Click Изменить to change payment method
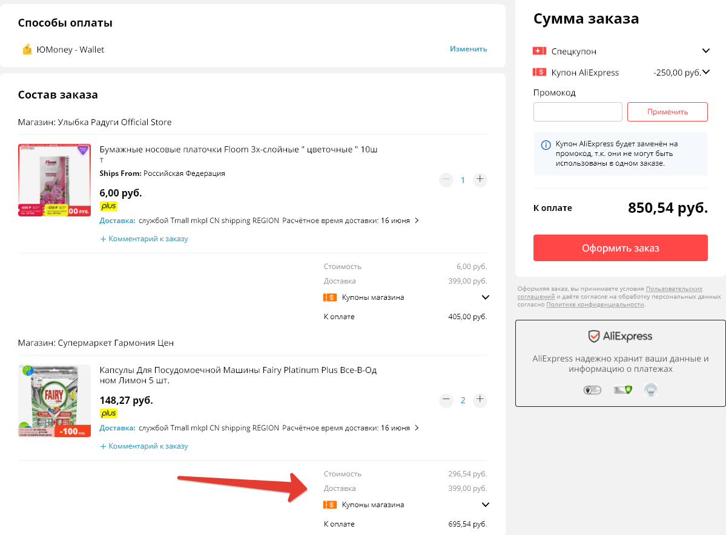This screenshot has width=726, height=535. 468,48
